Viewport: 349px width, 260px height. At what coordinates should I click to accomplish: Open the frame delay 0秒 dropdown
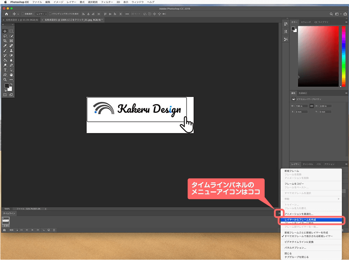(6, 226)
